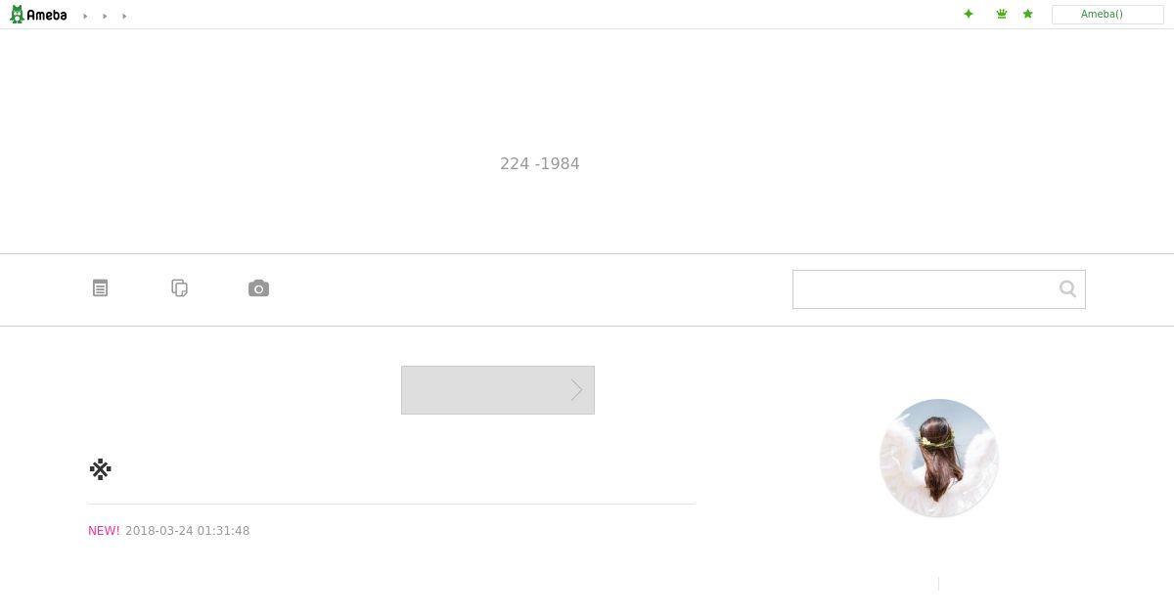Expand the first arrow next to Ameba logo

pyautogui.click(x=86, y=16)
